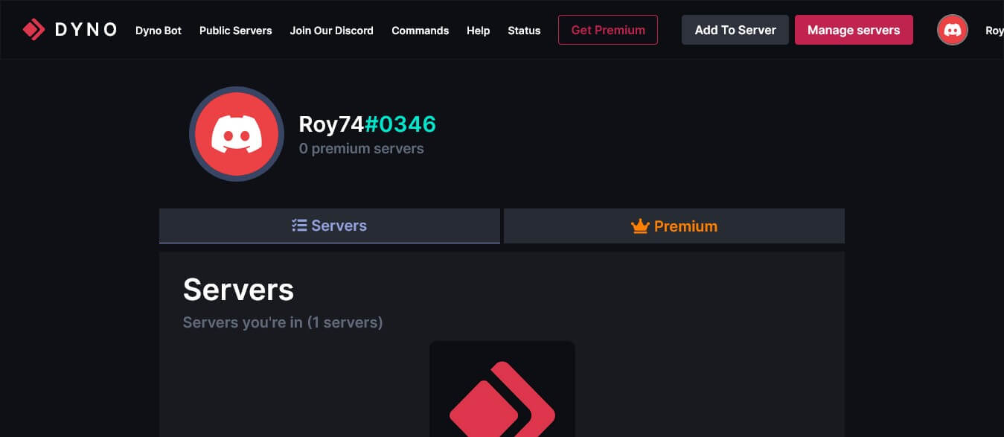This screenshot has width=1004, height=437.
Task: Open the Dyno Bot nav link
Action: (159, 31)
